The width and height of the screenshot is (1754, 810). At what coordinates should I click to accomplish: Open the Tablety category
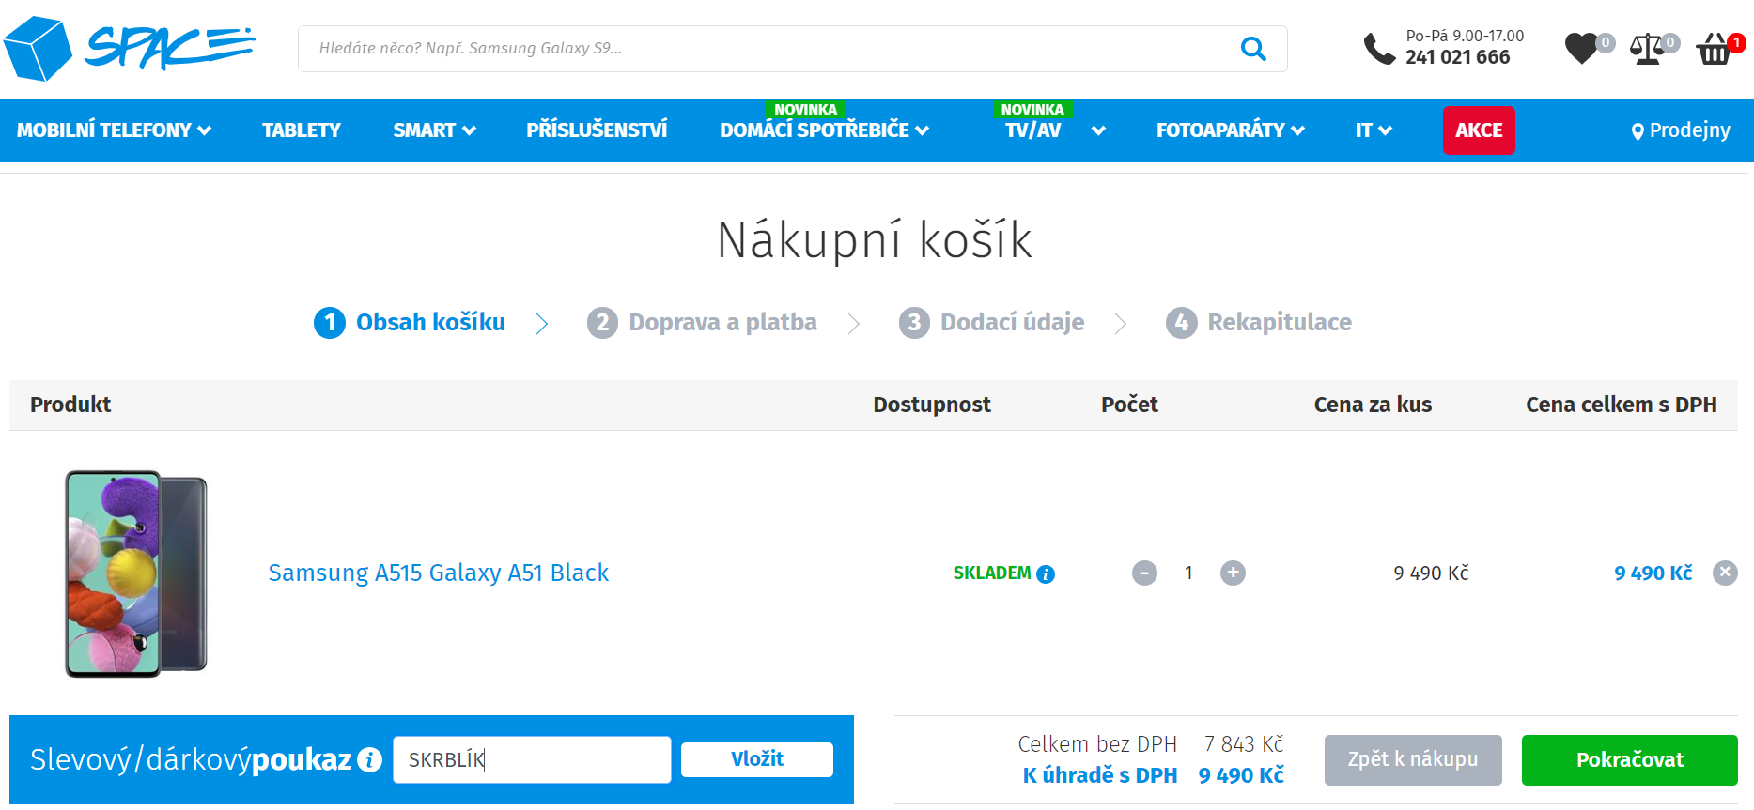pos(301,130)
